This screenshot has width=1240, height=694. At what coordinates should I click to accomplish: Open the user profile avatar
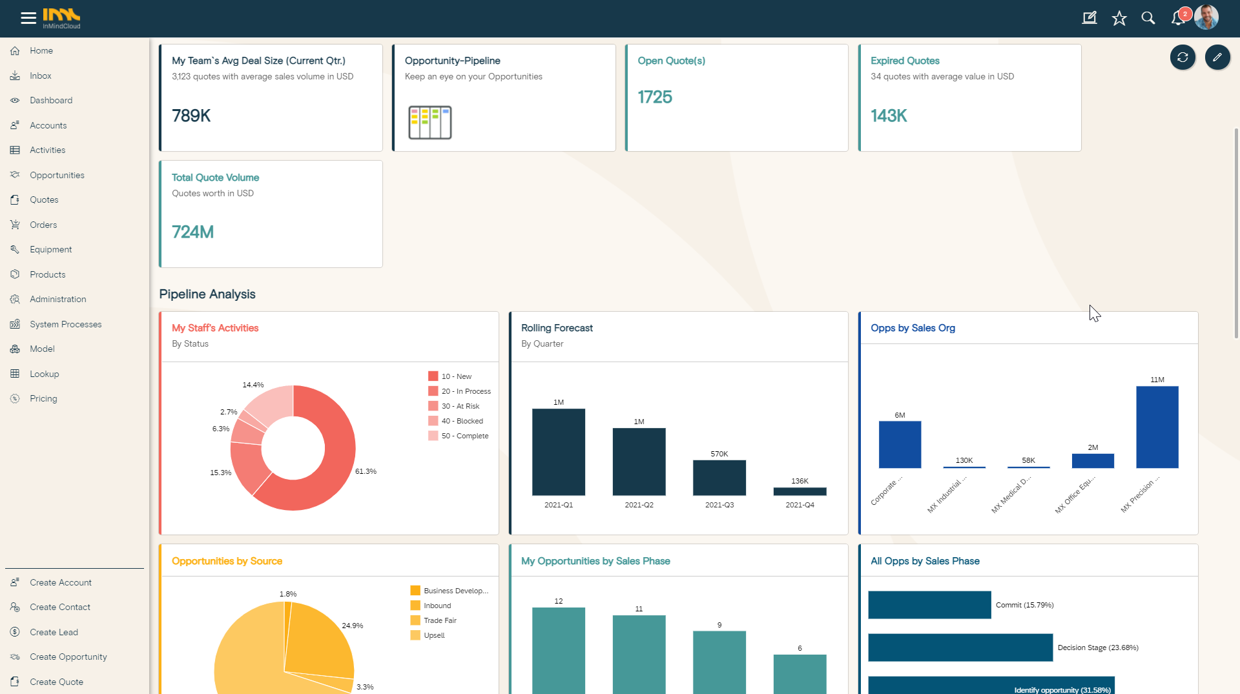pyautogui.click(x=1206, y=17)
